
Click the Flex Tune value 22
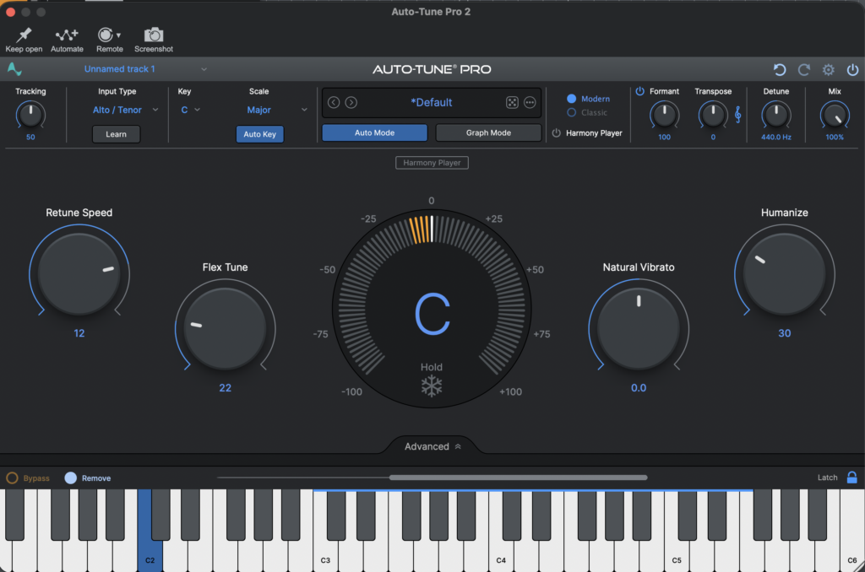point(225,388)
